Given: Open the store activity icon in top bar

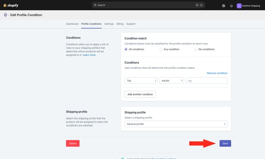Looking at the screenshot, I should click(223, 6).
